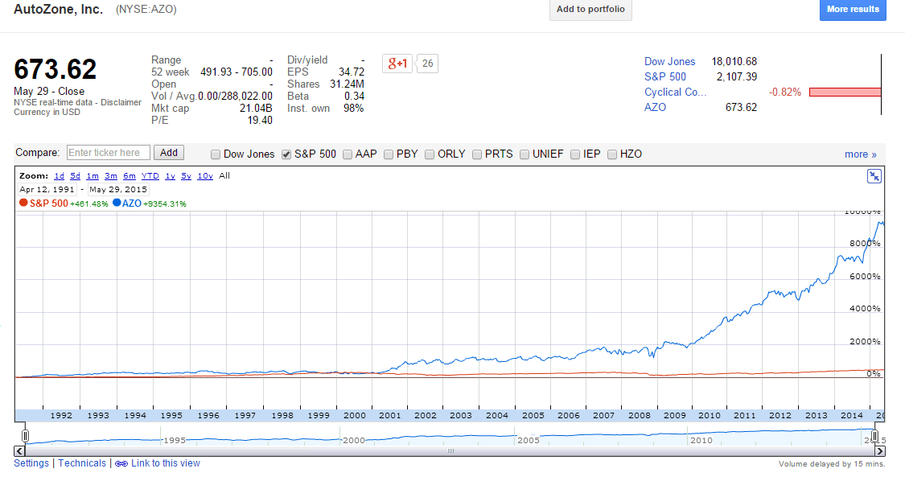
Task: Click the left scroll arrow under the chart
Action: click(19, 451)
